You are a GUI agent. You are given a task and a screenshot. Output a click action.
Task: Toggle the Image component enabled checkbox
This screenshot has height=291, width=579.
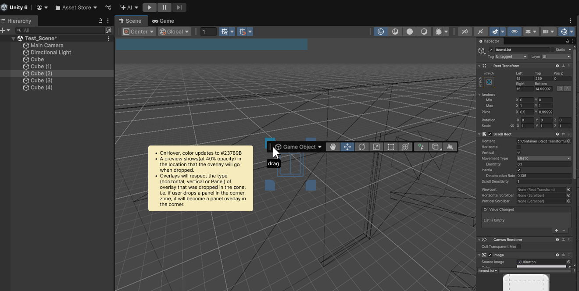point(490,255)
